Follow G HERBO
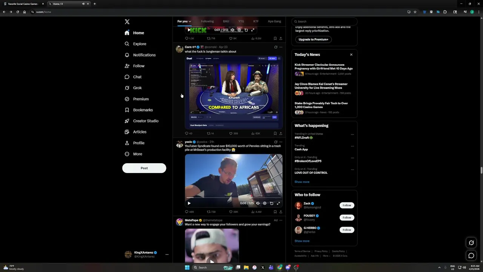The image size is (483, 272). [x=347, y=230]
